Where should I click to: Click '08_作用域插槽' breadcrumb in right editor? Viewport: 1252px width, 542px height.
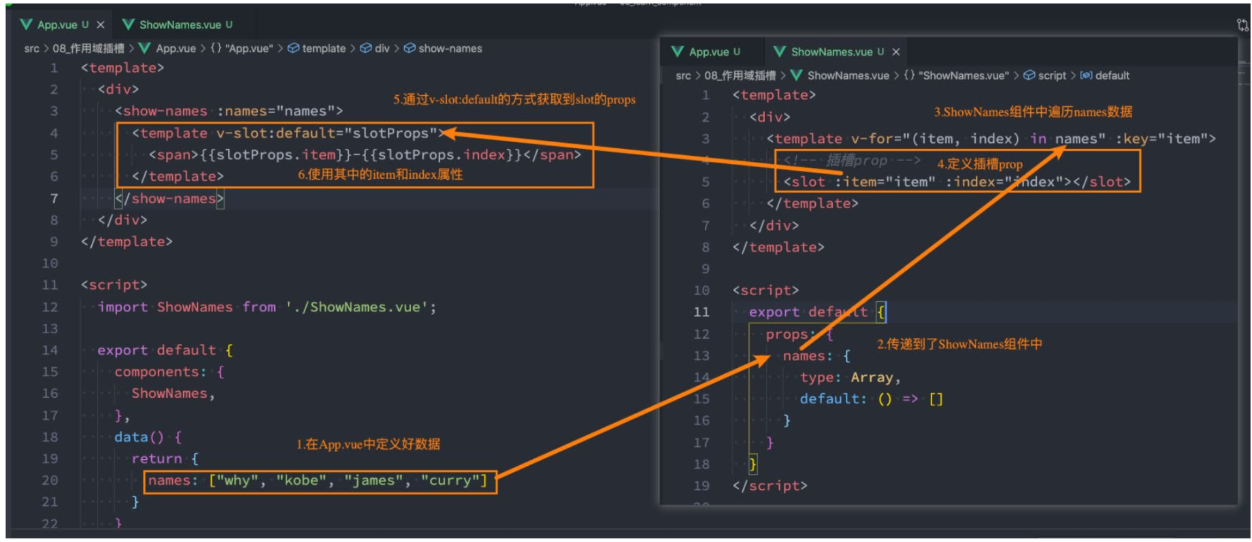point(740,75)
